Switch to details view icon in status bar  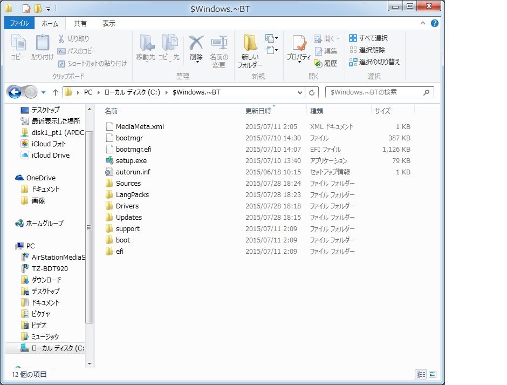point(421,375)
